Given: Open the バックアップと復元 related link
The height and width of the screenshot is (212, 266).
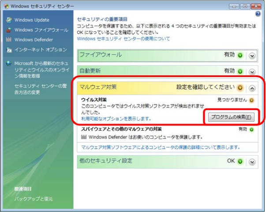Looking at the screenshot, I should click(x=34, y=199).
